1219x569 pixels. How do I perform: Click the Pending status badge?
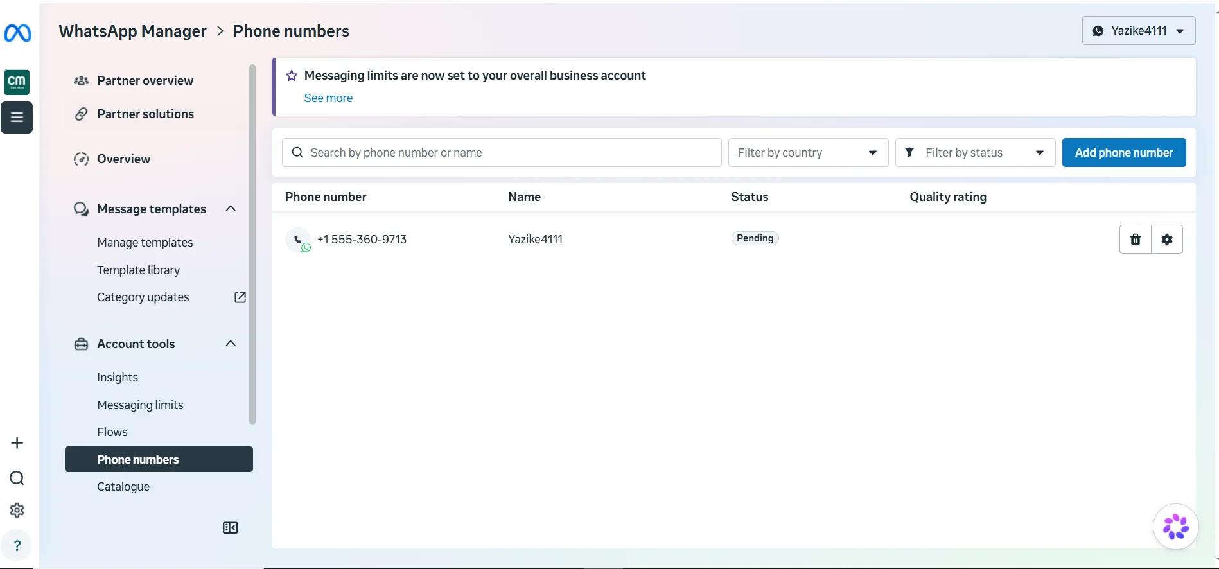755,238
